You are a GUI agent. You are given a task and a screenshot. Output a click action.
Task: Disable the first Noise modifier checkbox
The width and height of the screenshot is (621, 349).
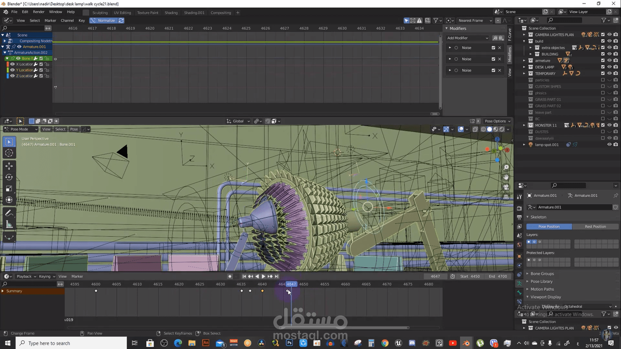point(493,48)
